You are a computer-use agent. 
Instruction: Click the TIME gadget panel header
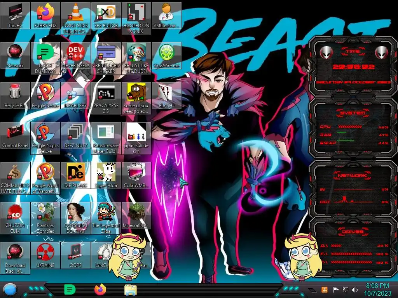coord(353,52)
